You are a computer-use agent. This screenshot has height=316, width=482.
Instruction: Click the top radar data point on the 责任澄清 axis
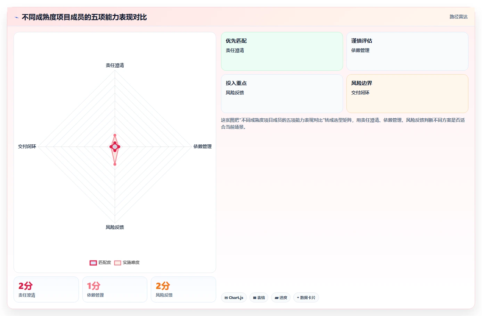pos(115,135)
